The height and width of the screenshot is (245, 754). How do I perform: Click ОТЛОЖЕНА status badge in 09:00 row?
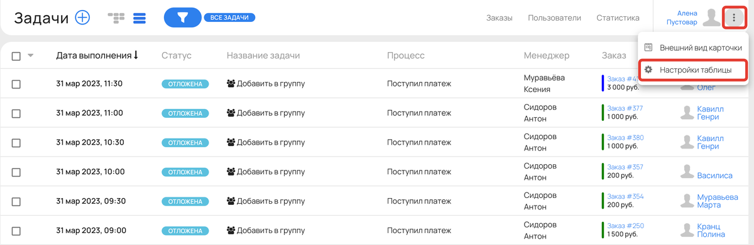tap(185, 231)
